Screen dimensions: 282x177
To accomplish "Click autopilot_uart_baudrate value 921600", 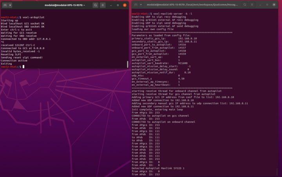I will (x=183, y=63).
